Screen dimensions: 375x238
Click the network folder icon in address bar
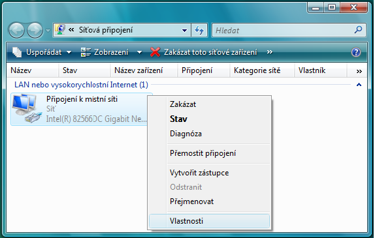tap(60, 30)
